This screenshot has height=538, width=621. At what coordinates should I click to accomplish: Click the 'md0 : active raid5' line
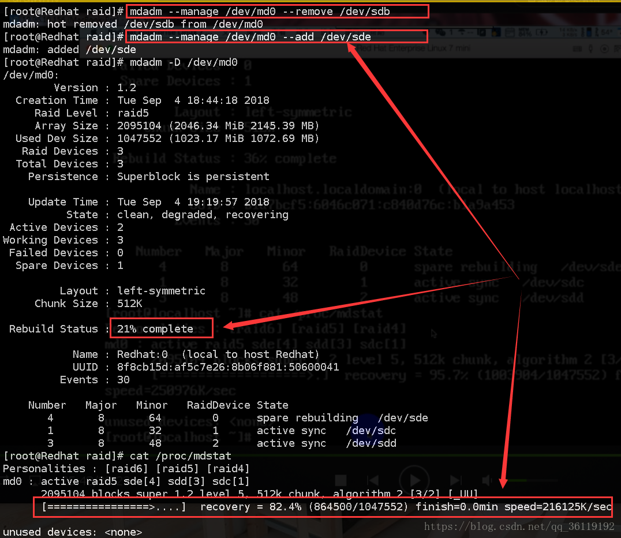tap(127, 481)
